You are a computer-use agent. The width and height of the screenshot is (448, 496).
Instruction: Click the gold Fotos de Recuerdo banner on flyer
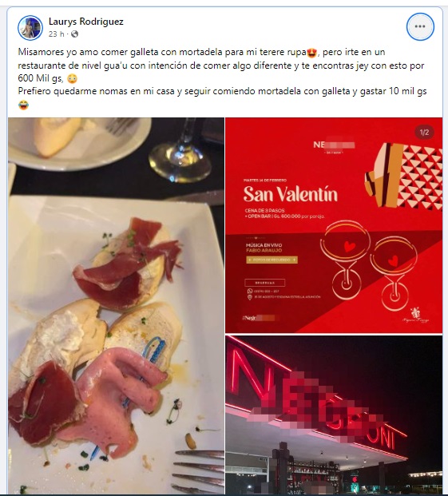pos(272,260)
